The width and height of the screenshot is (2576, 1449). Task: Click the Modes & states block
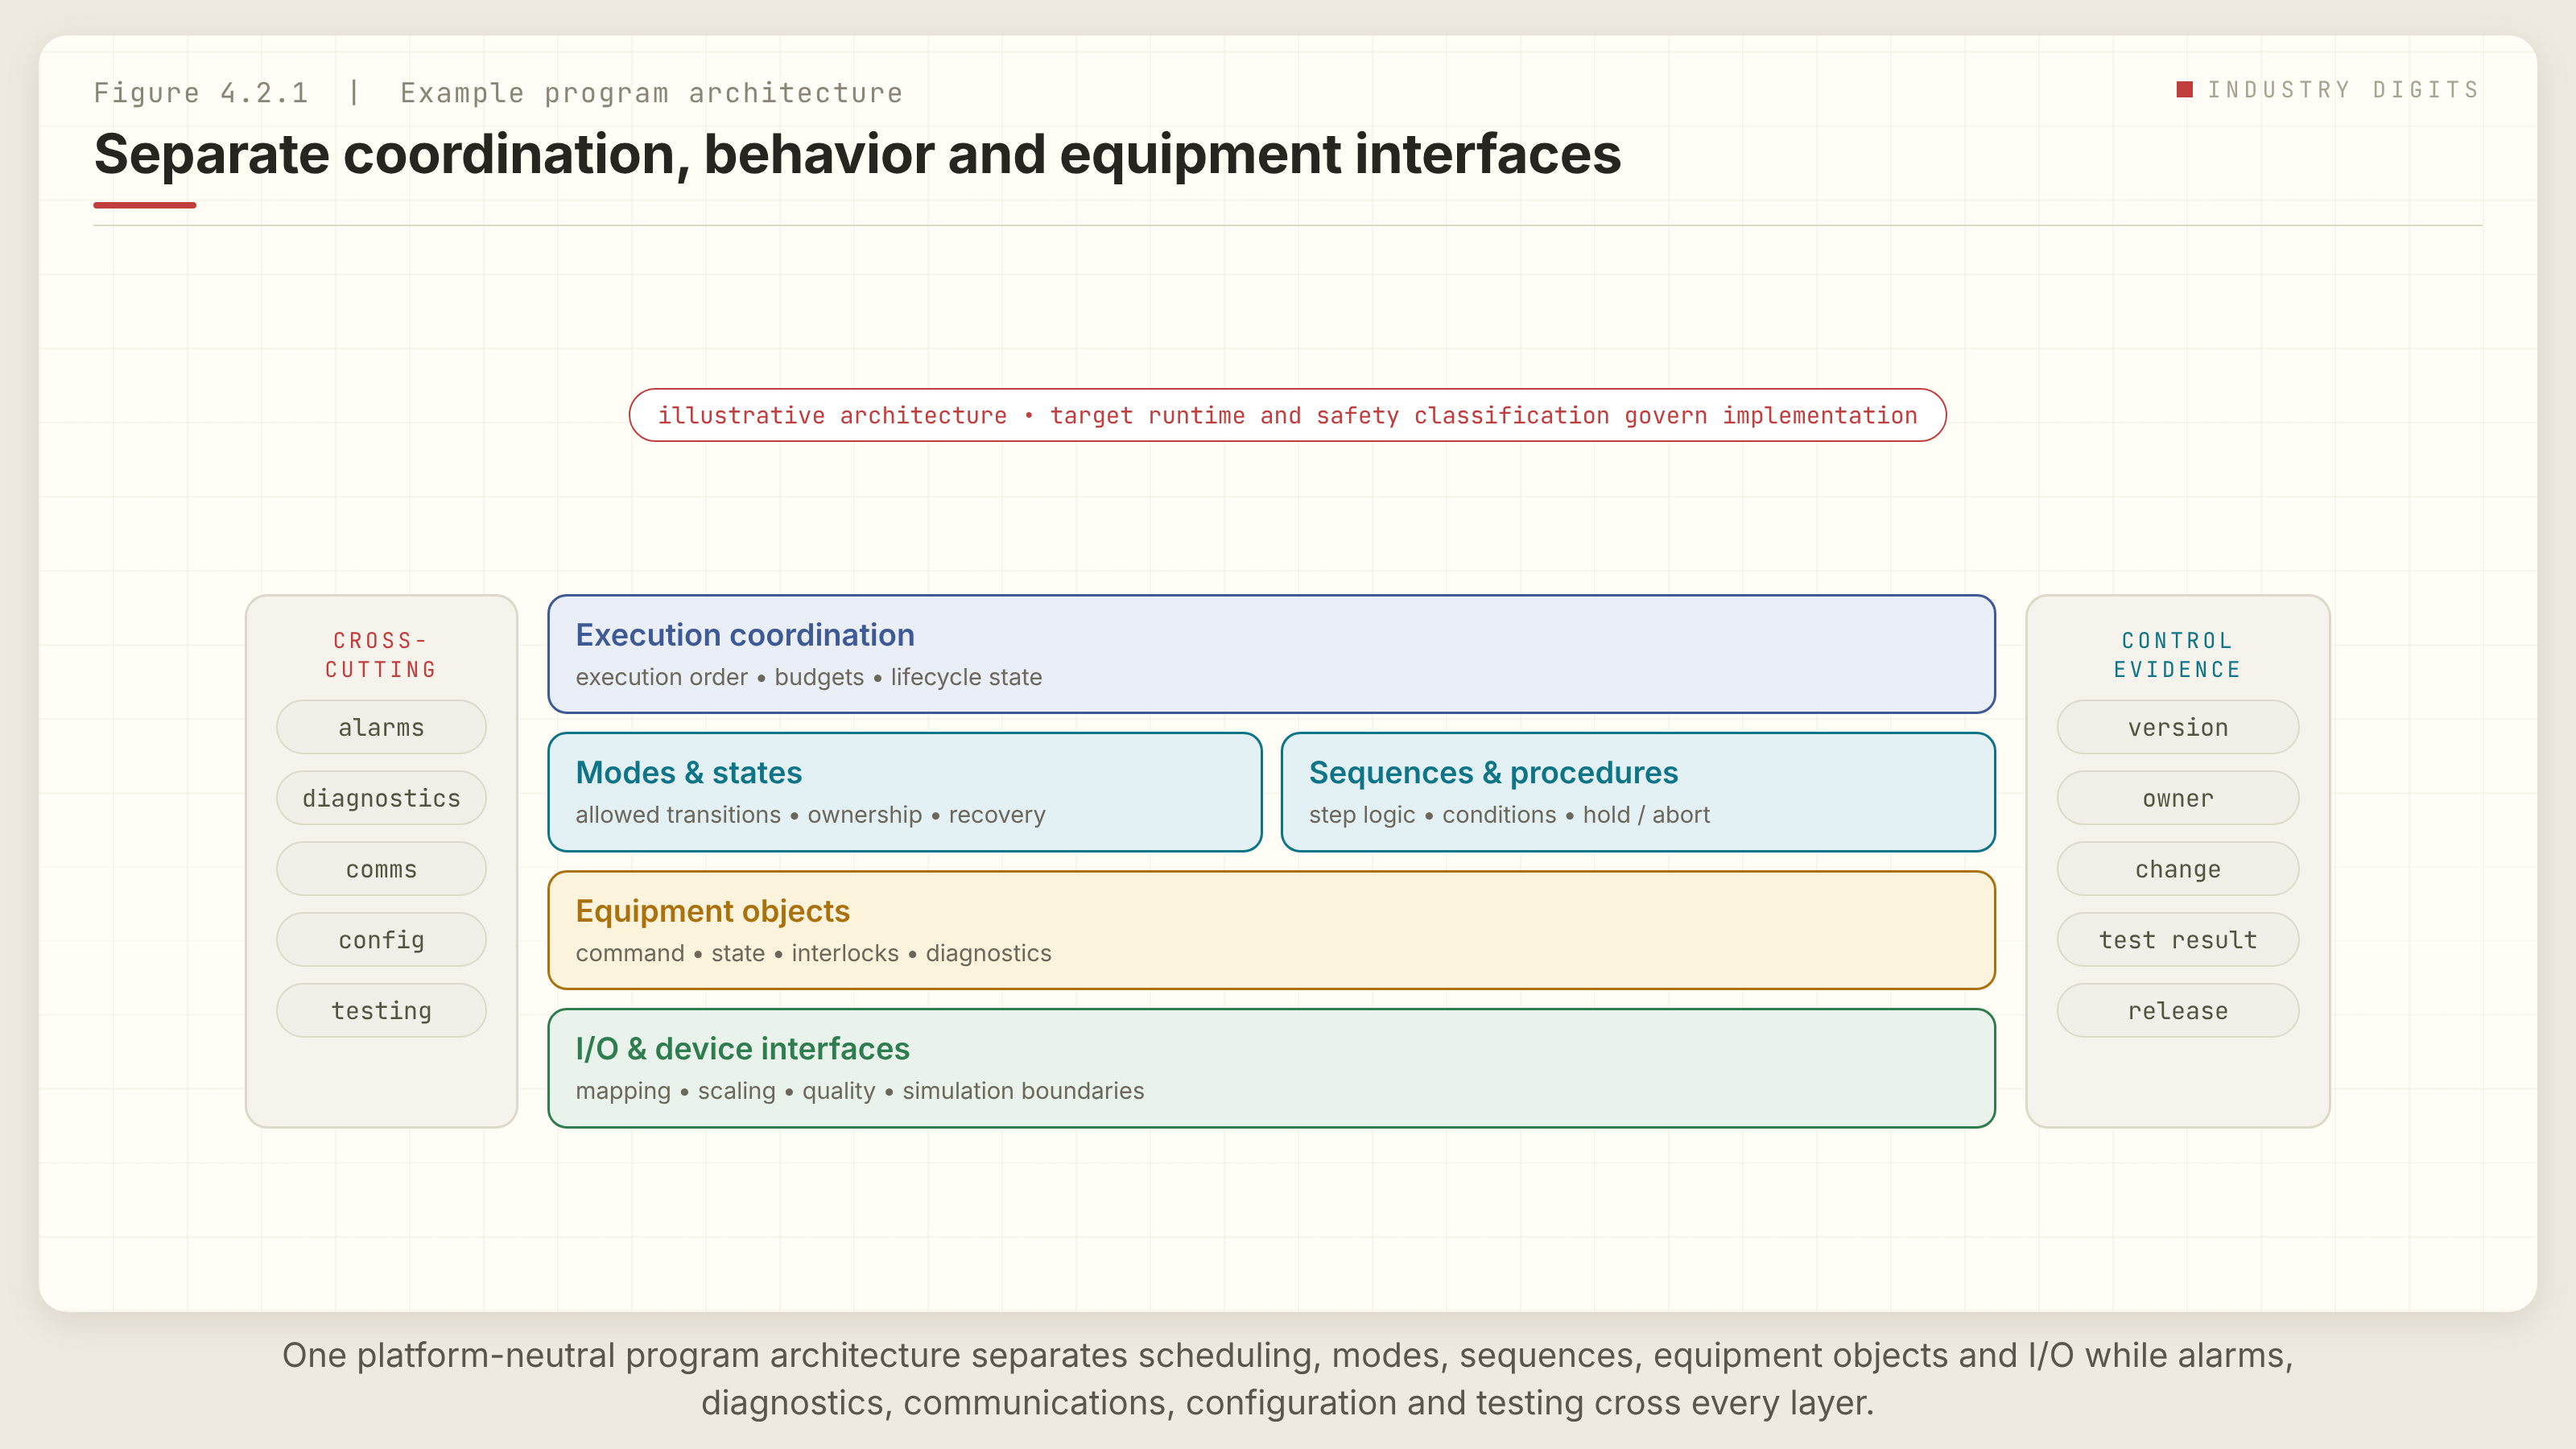(905, 792)
